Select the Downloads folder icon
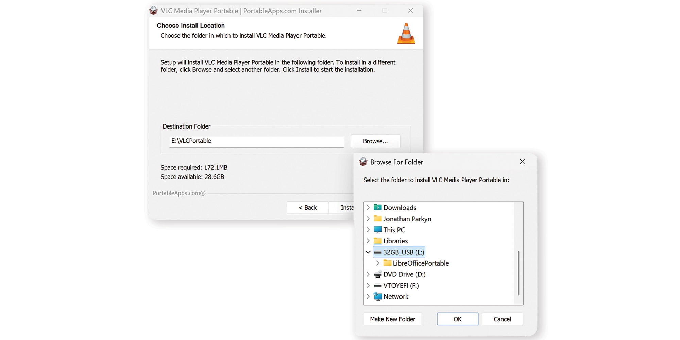The height and width of the screenshot is (340, 680). 377,207
